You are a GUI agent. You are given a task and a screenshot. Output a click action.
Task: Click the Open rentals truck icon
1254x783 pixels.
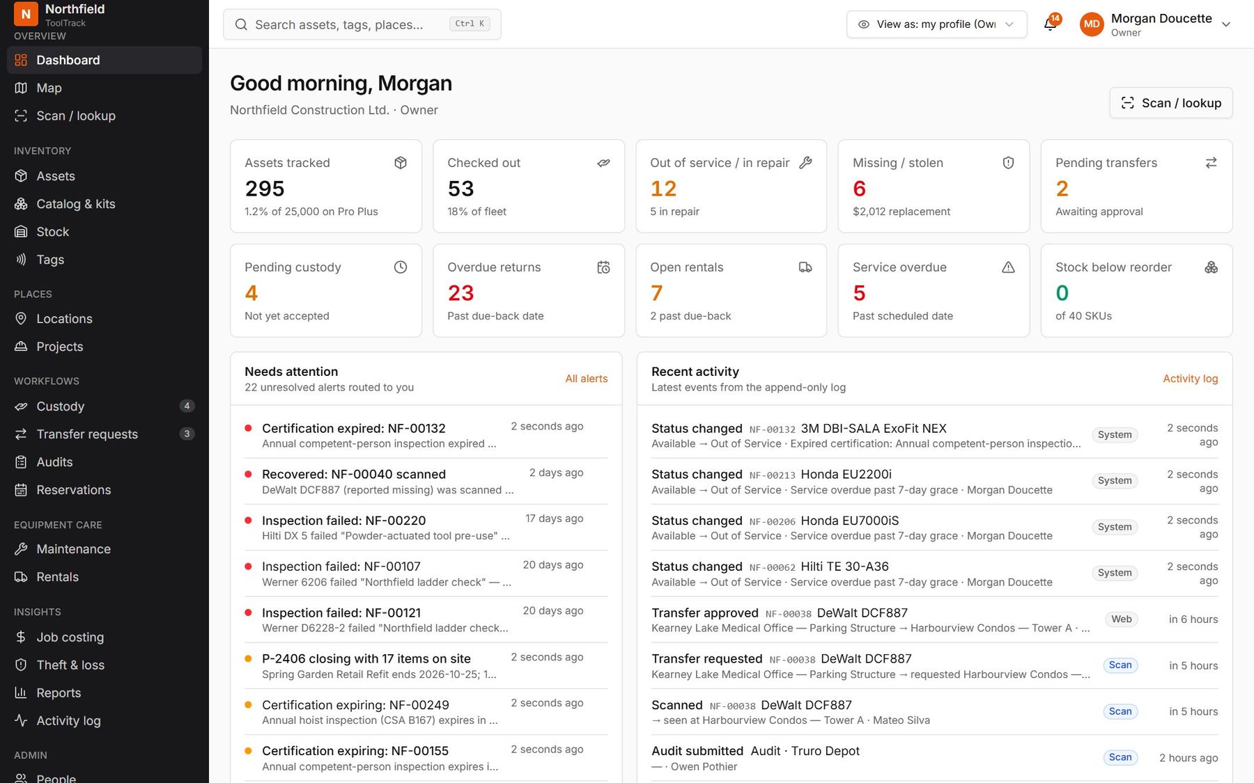tap(805, 267)
